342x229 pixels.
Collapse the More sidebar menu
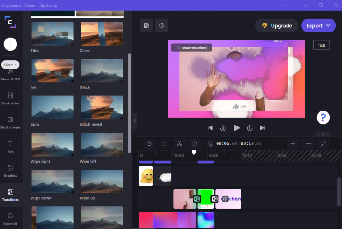pyautogui.click(x=10, y=65)
